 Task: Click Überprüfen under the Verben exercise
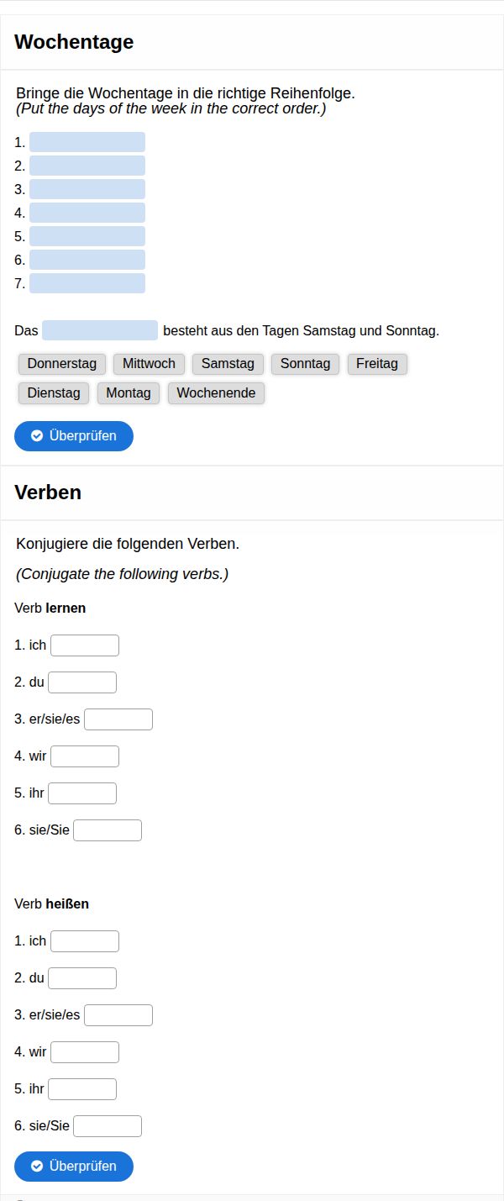(74, 1167)
